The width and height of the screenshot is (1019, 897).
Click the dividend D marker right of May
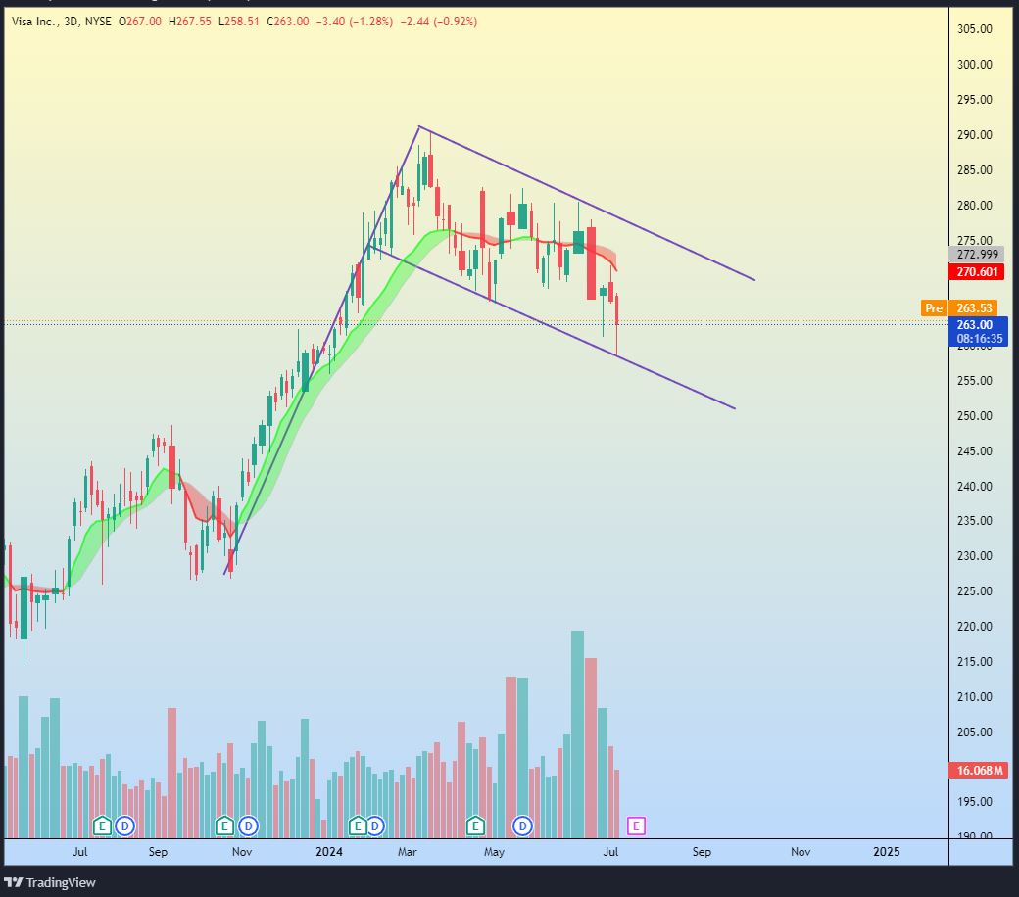(x=522, y=826)
